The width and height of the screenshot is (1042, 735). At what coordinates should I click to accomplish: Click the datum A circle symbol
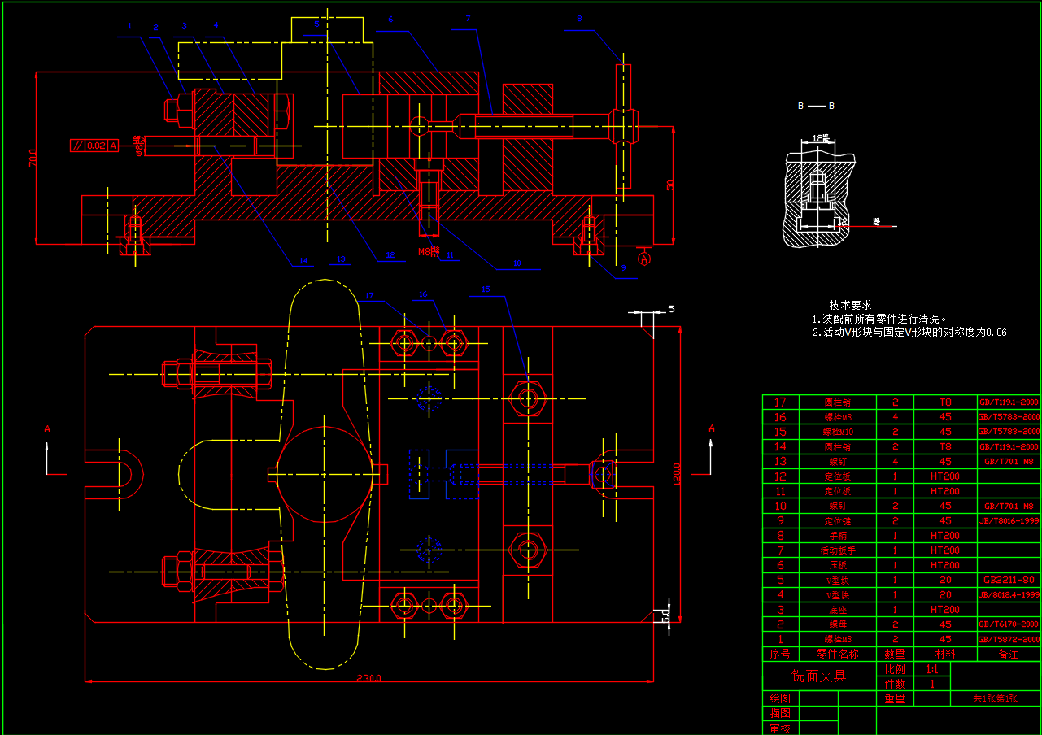point(644,259)
